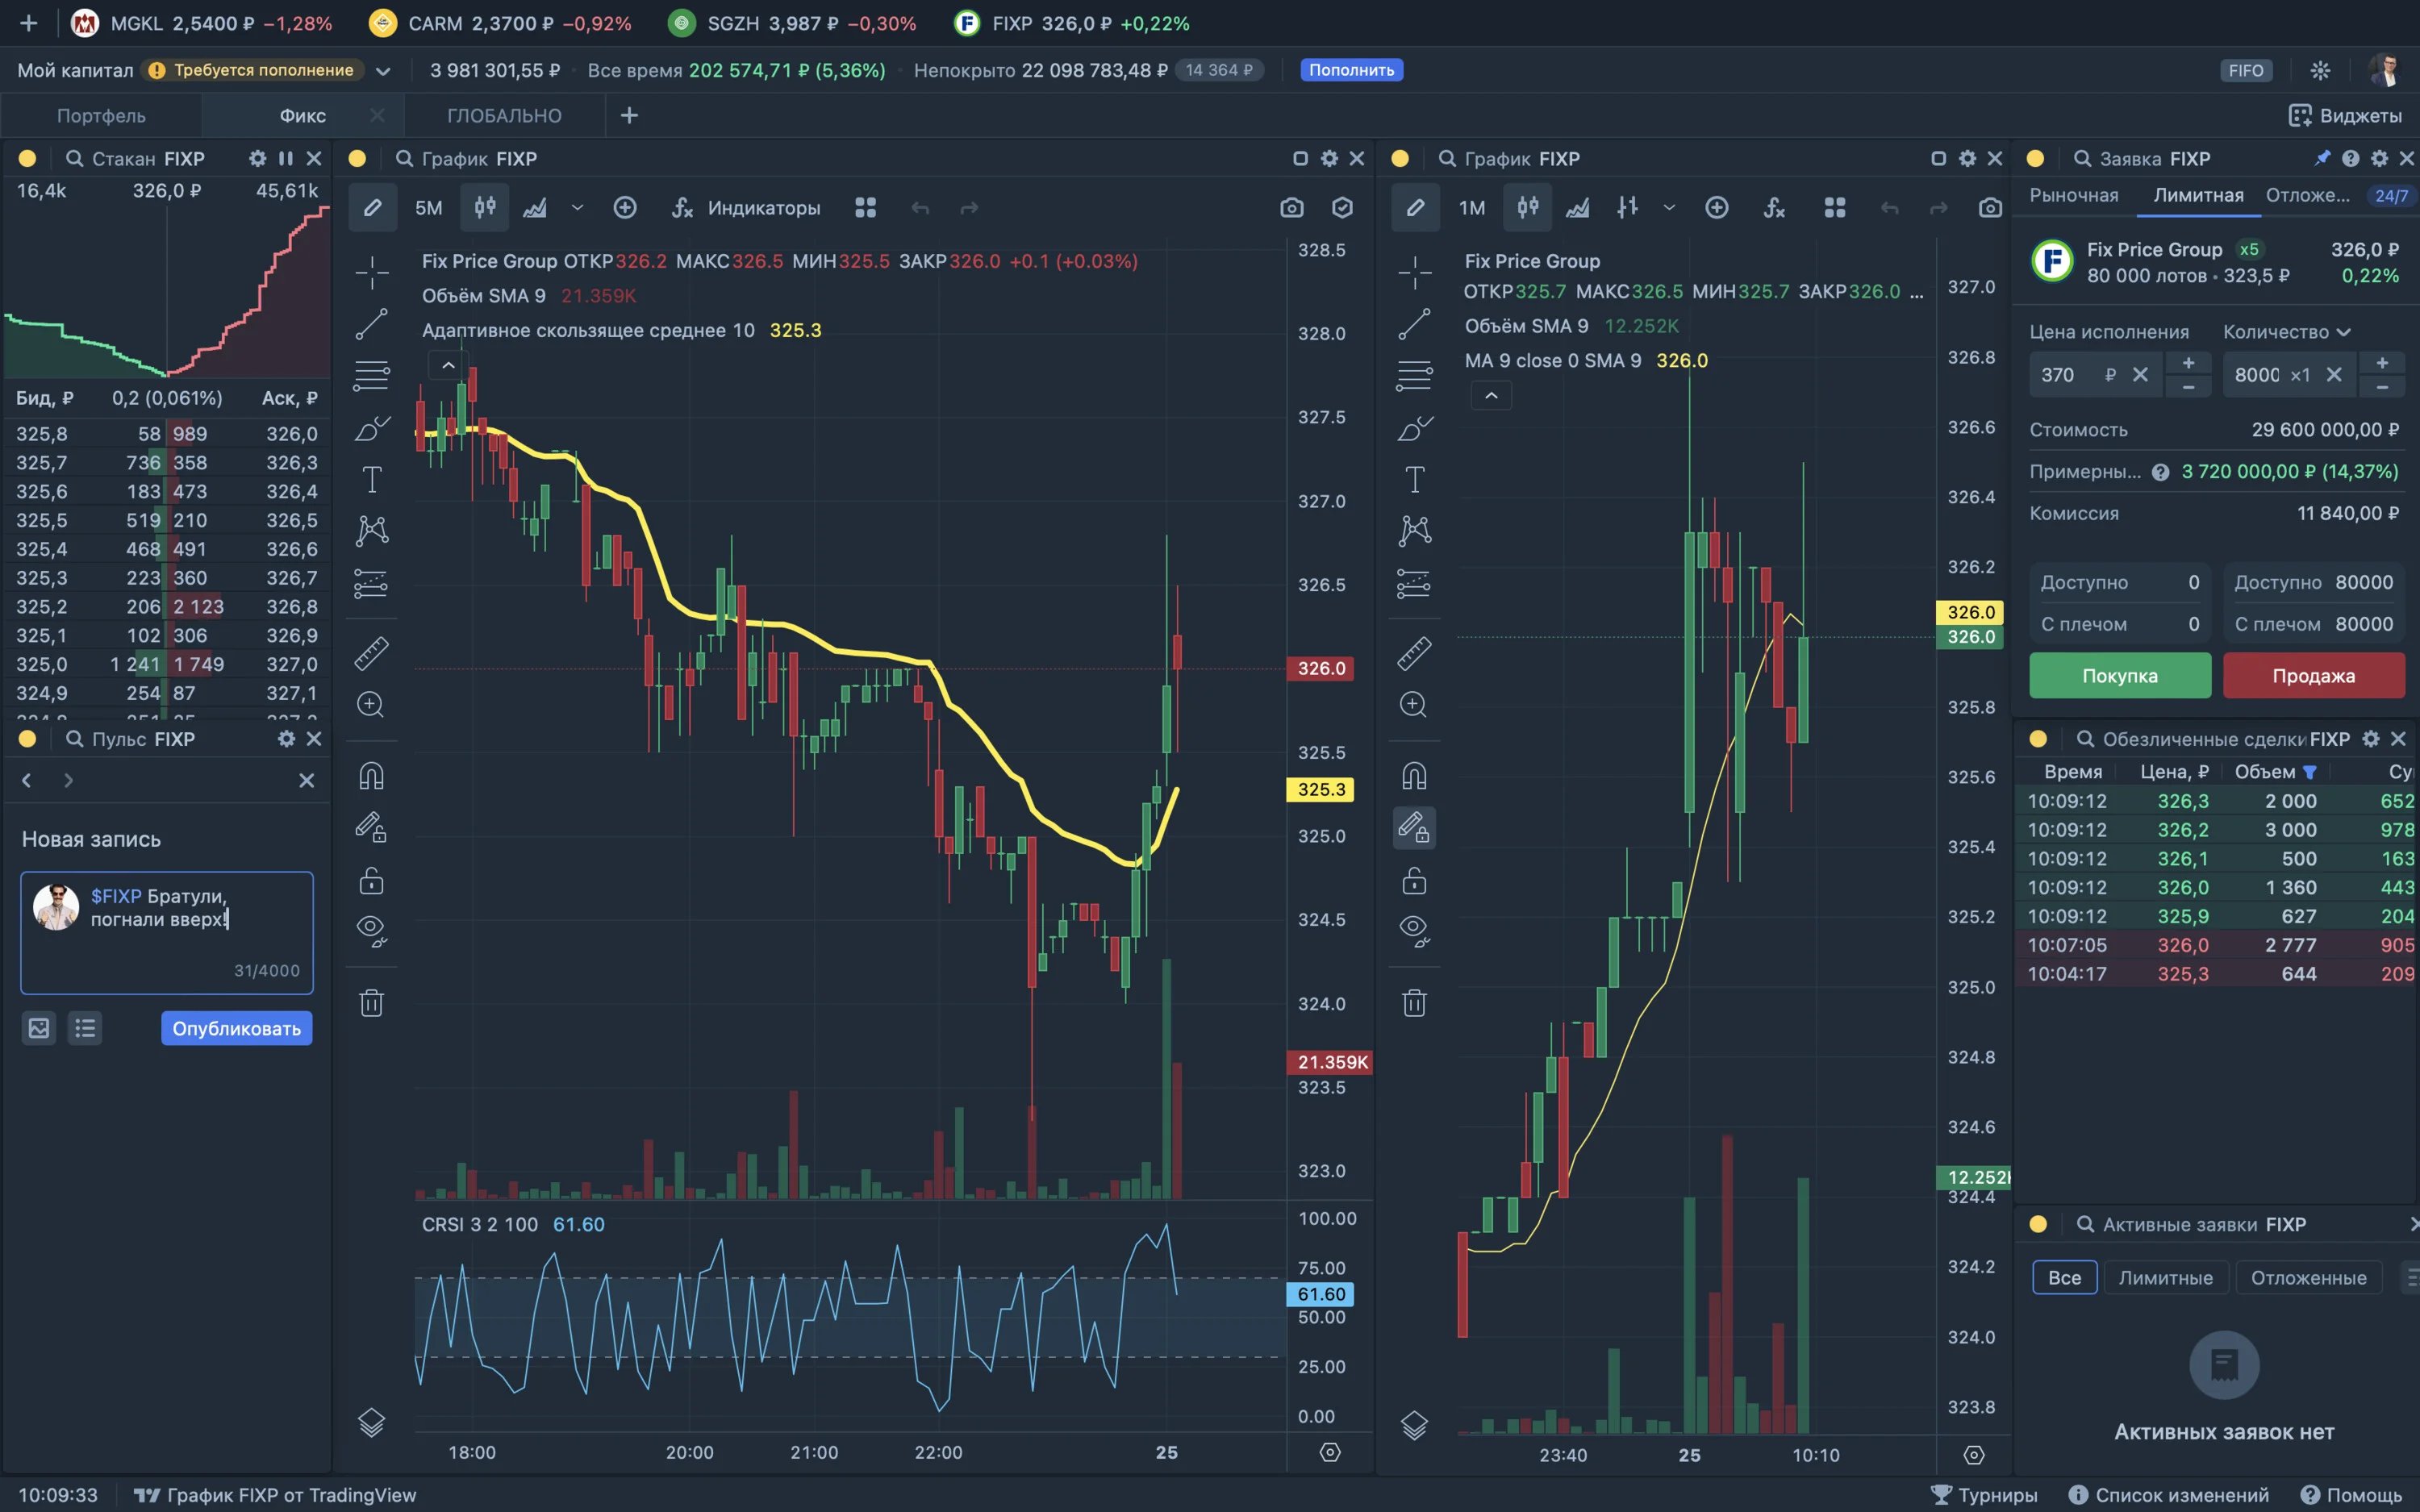Switch to ГЛОБАЛЬНО tab
This screenshot has height=1512, width=2420.
(x=504, y=116)
